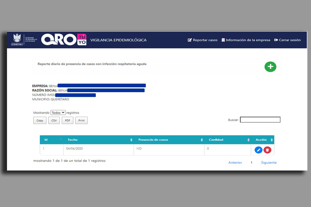Export table using the CSV button
The image size is (311, 207).
click(54, 120)
